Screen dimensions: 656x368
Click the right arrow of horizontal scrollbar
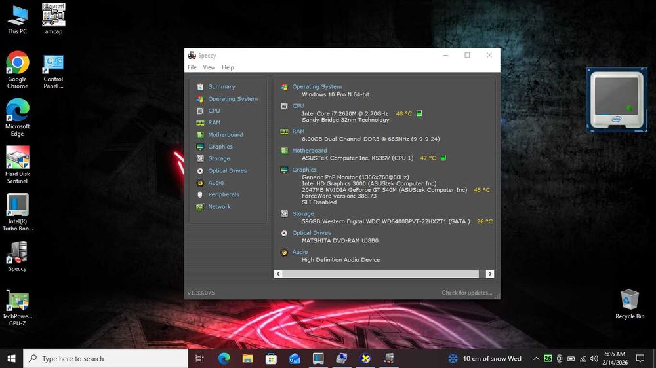pos(489,274)
